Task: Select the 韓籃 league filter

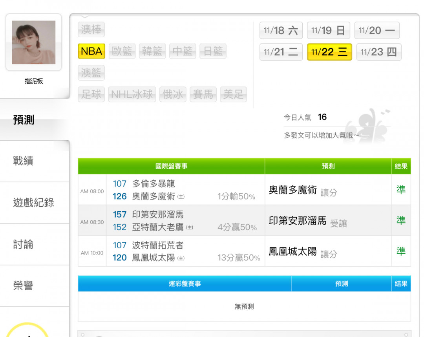Action: coord(152,51)
